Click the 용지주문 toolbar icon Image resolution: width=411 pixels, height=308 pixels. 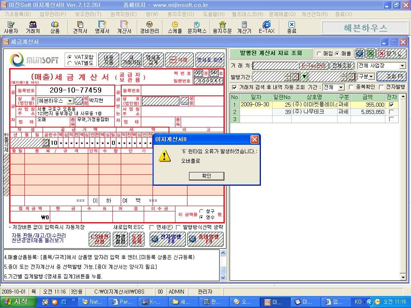222,27
